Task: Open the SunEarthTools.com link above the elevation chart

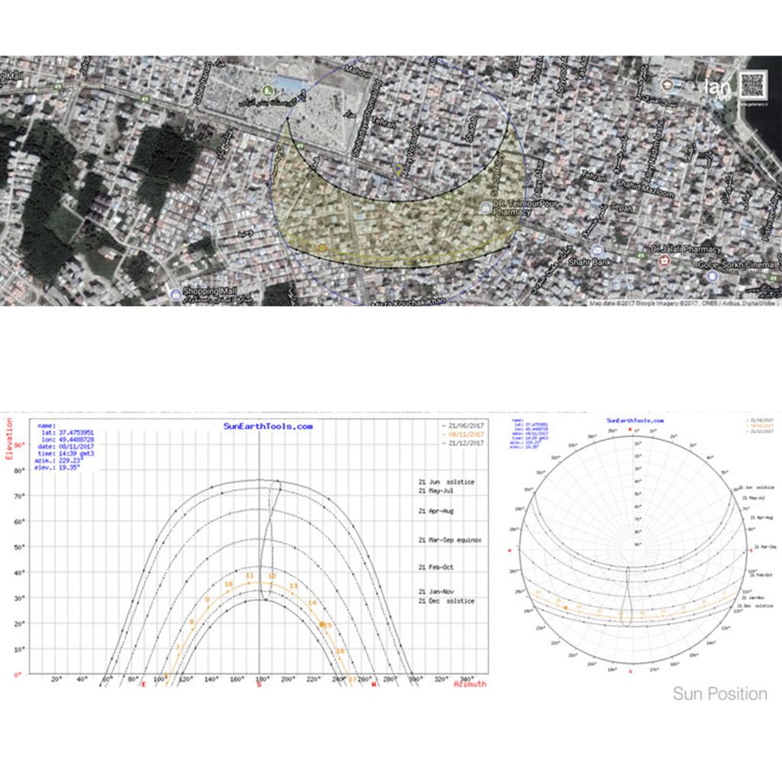Action: tap(267, 427)
